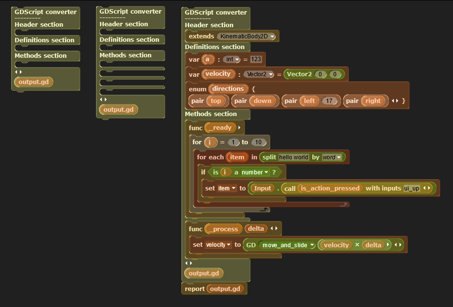
Task: Click the 17 value in pair left
Action: click(329, 101)
